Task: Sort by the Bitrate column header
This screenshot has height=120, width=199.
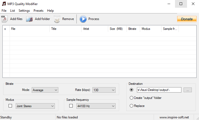Action: coord(133,29)
